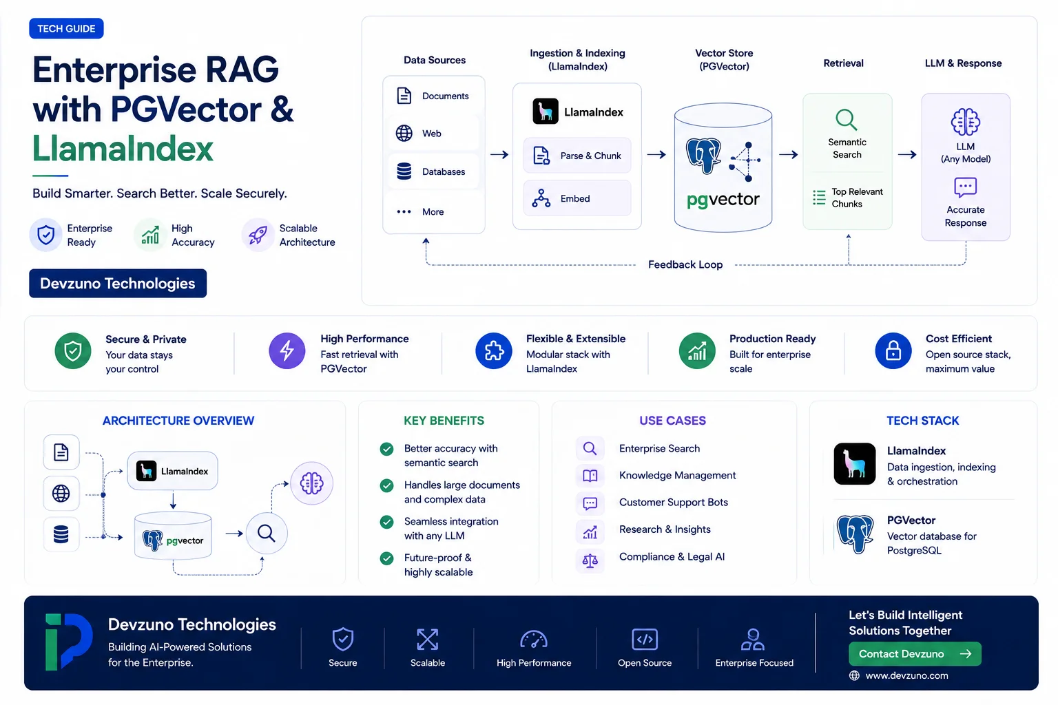Click the Devzuno Technologies blue badge

point(118,283)
